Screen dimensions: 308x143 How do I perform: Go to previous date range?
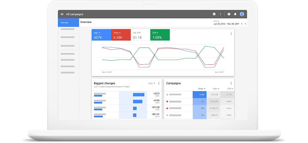(x=242, y=24)
